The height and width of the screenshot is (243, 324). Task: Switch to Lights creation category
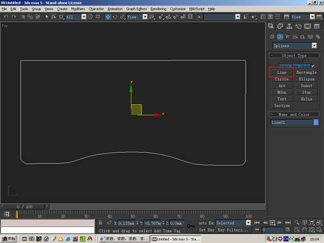tap(287, 37)
